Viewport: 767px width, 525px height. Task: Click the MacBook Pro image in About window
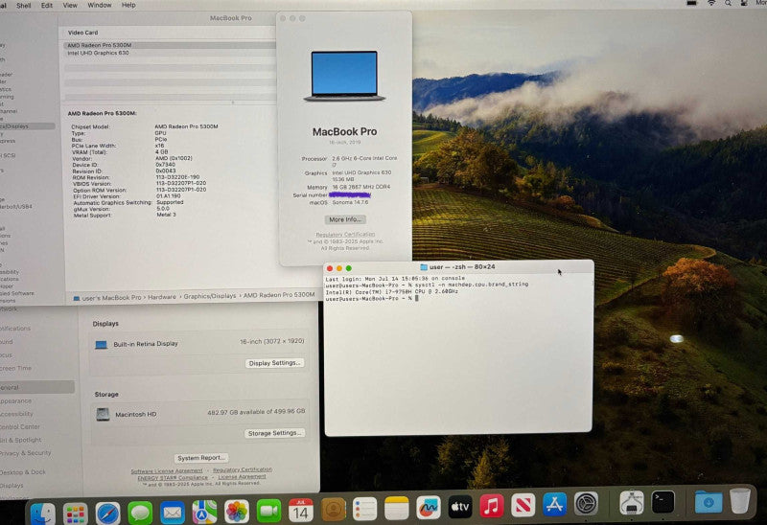pos(344,76)
